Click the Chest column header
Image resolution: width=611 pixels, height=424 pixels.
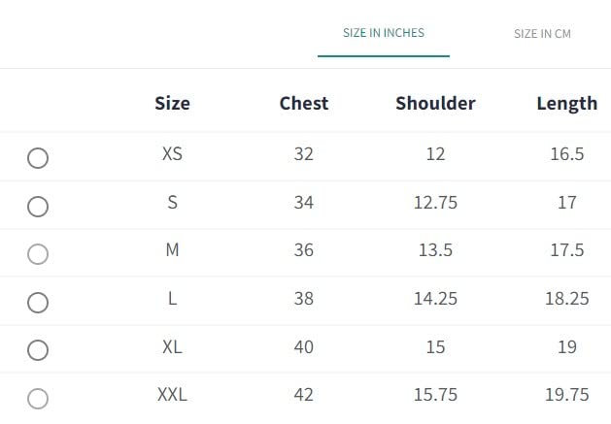coord(304,103)
